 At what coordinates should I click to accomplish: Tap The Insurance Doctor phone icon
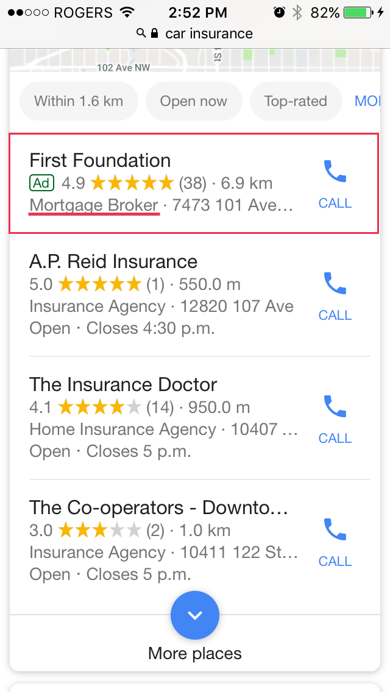coord(335,407)
